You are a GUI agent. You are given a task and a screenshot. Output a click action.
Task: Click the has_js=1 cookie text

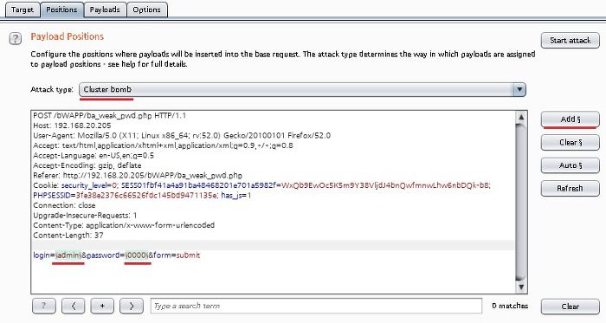(x=236, y=196)
